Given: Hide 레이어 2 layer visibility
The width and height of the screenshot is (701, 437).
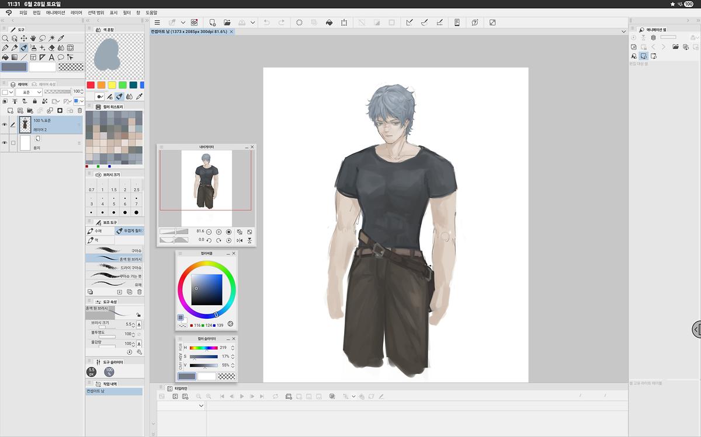Looking at the screenshot, I should 4,125.
